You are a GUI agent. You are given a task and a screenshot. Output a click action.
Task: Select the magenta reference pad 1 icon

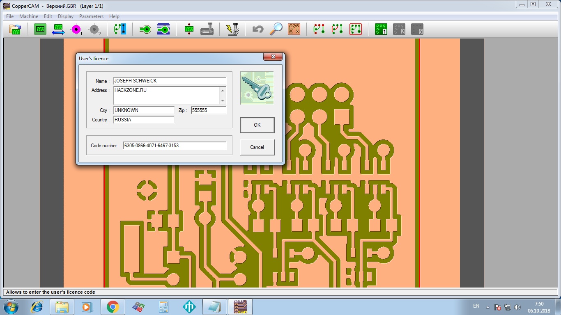coord(76,30)
